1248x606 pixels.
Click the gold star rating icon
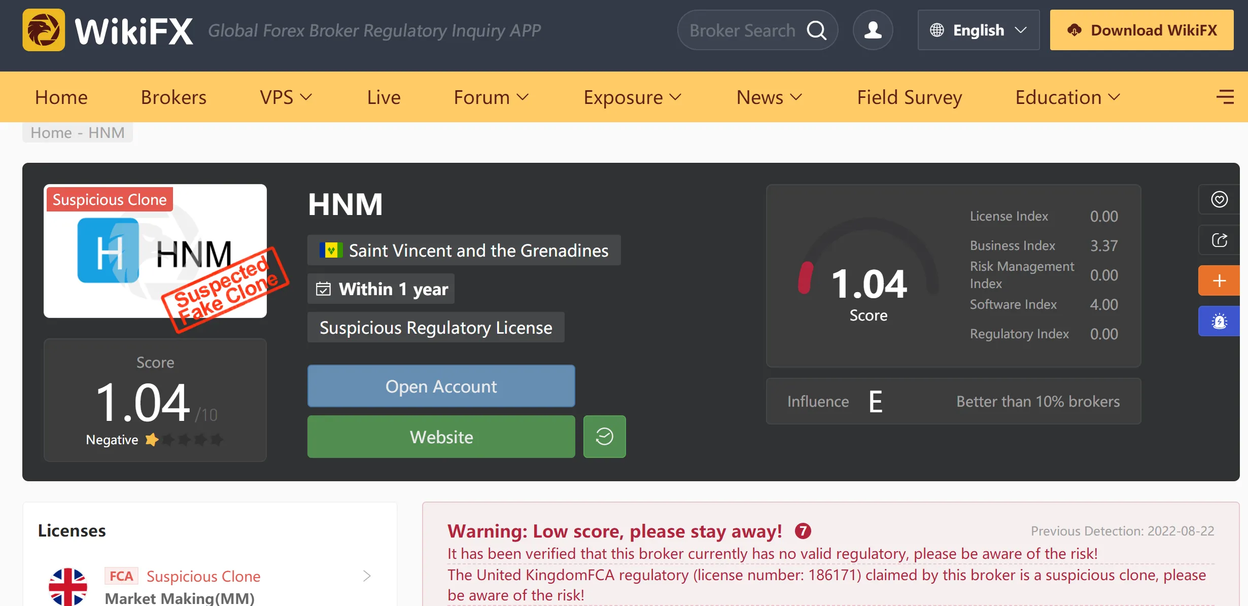pyautogui.click(x=152, y=439)
